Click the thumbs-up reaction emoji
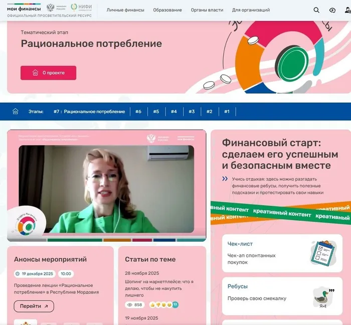The width and height of the screenshot is (351, 325). tap(152, 304)
